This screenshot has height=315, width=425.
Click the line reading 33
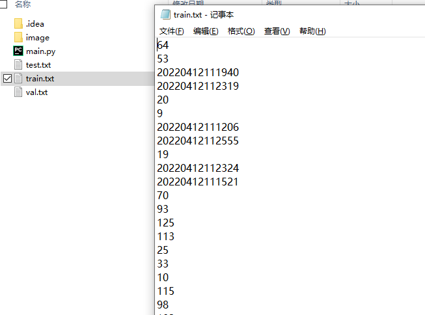pyautogui.click(x=163, y=264)
